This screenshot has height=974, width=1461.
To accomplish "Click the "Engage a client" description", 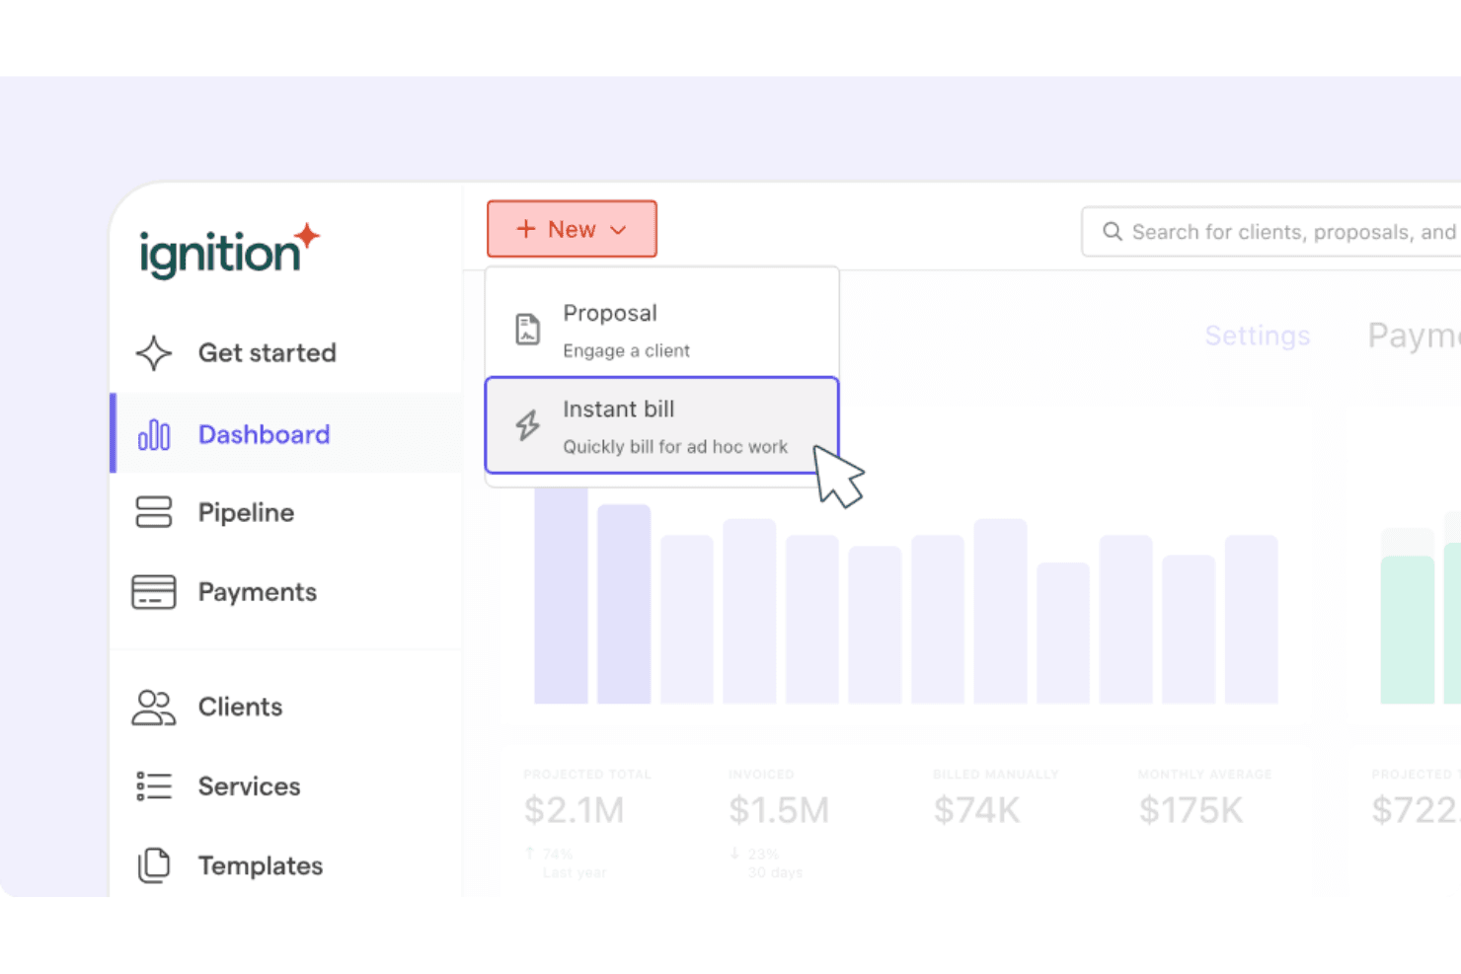I will (x=626, y=350).
